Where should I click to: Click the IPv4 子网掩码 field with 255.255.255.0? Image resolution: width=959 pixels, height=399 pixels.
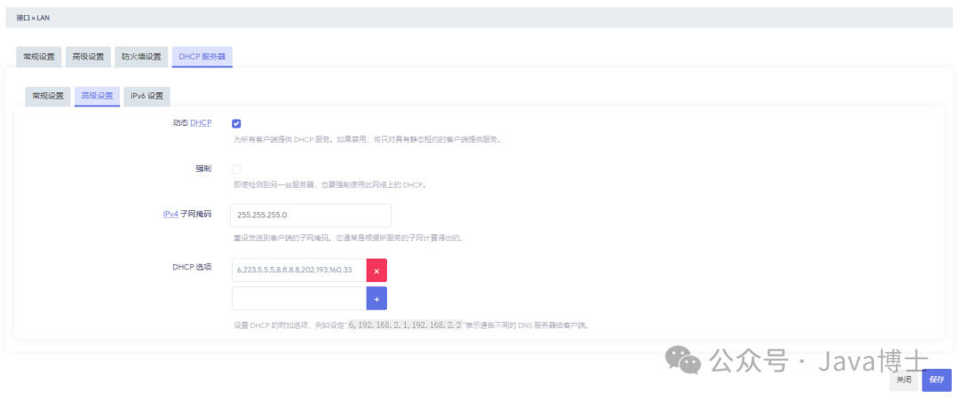tap(311, 215)
